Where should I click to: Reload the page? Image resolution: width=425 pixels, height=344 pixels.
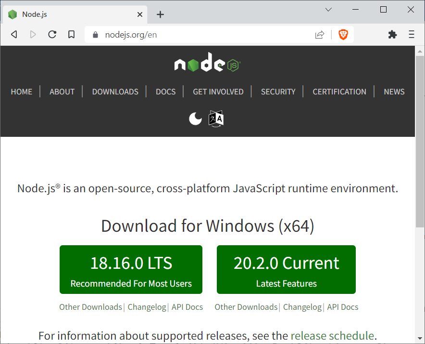[52, 34]
